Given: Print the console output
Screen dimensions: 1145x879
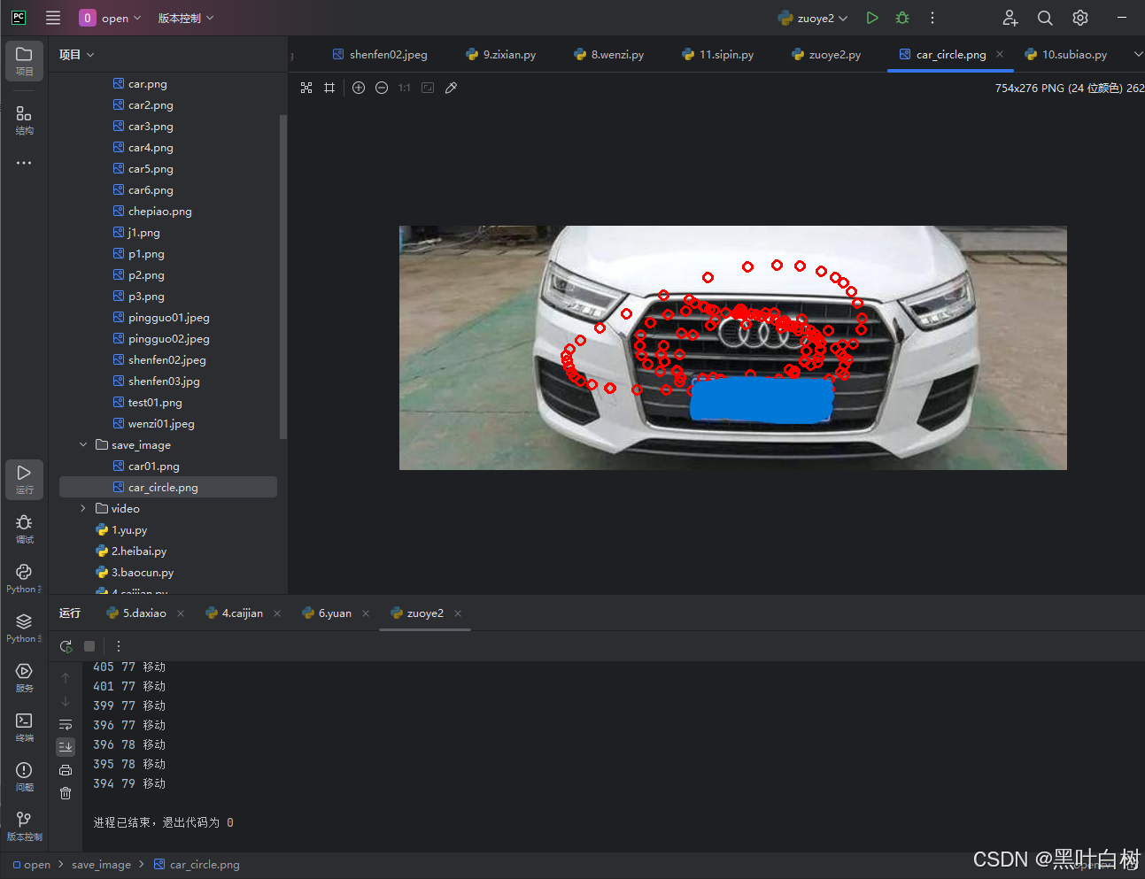Looking at the screenshot, I should [x=66, y=770].
